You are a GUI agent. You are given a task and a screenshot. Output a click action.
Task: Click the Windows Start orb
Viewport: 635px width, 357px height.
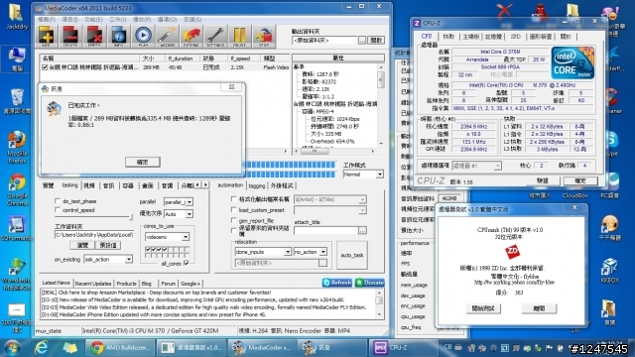(12, 348)
